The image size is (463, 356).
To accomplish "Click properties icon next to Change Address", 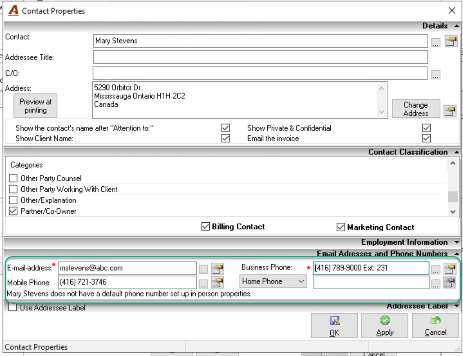I will click(449, 111).
